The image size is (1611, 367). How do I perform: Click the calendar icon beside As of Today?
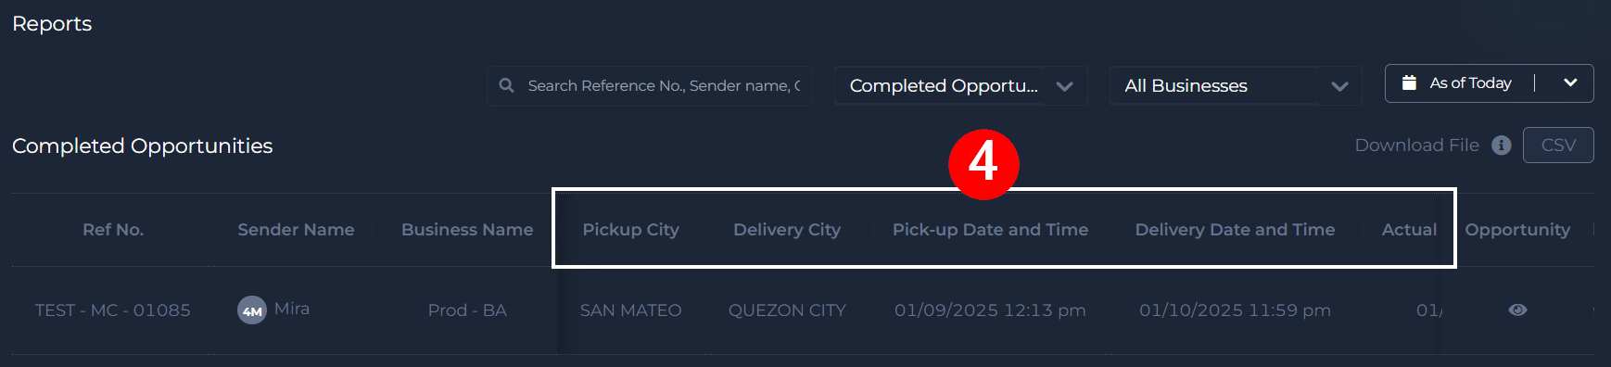[x=1409, y=82]
